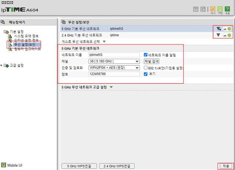Click the Mobile UI green icon
The image size is (235, 170).
coord(3,165)
